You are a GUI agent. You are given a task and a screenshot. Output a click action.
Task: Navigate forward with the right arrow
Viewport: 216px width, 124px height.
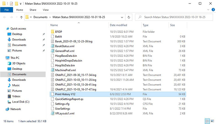pyautogui.click(x=11, y=17)
